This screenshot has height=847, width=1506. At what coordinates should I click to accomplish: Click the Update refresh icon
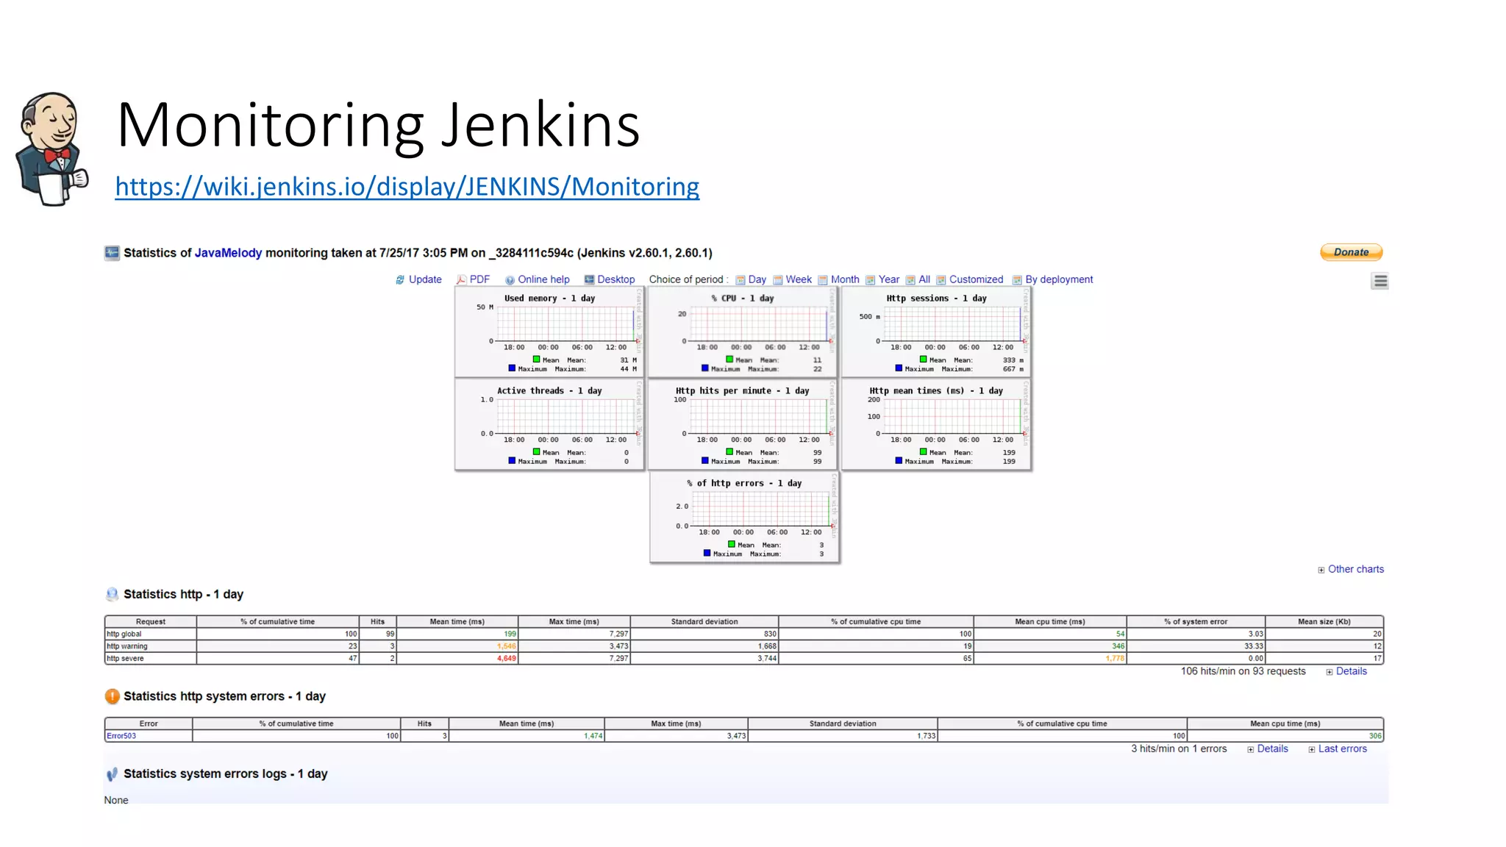(x=400, y=280)
